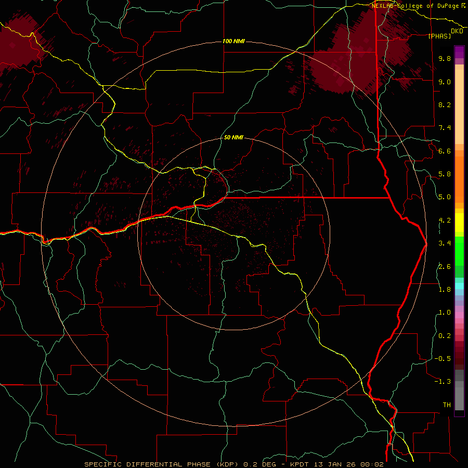The width and height of the screenshot is (468, 468).
Task: Click the 1.8 scale label
Action: tap(445, 290)
